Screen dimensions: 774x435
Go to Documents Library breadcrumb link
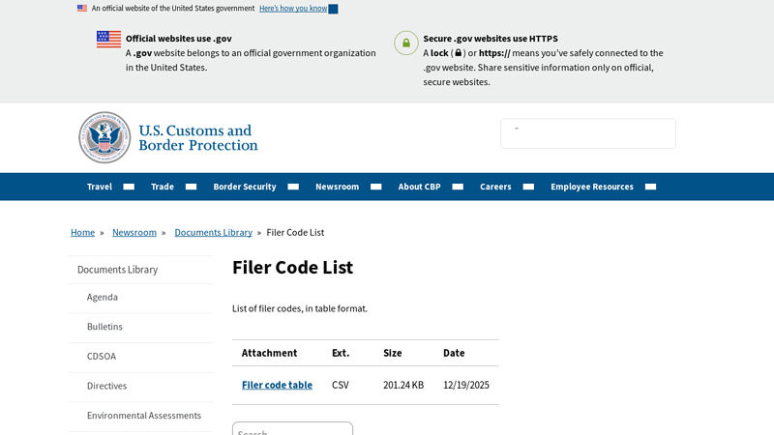click(213, 232)
